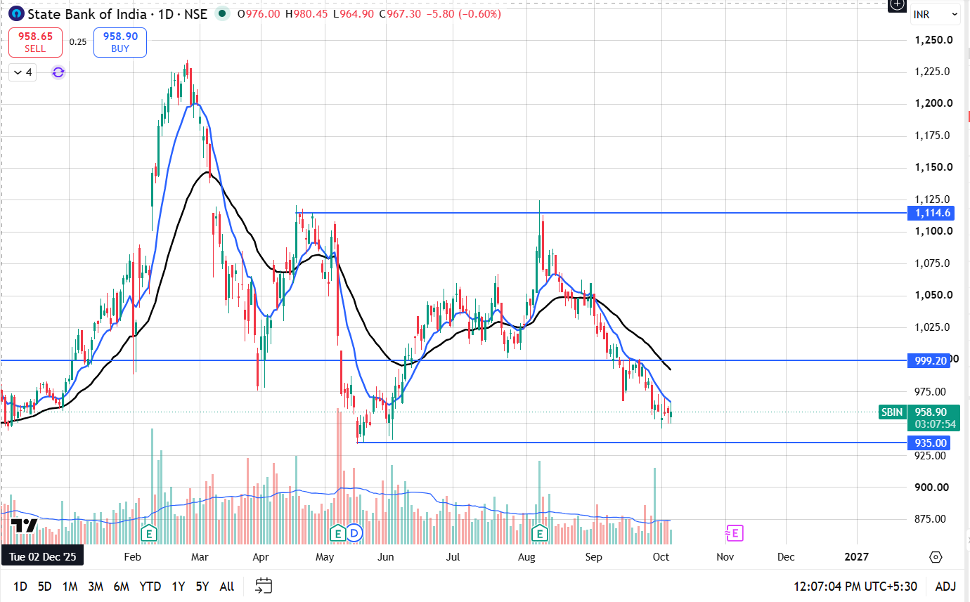Click the TradingView logo
This screenshot has width=970, height=602.
pyautogui.click(x=24, y=525)
